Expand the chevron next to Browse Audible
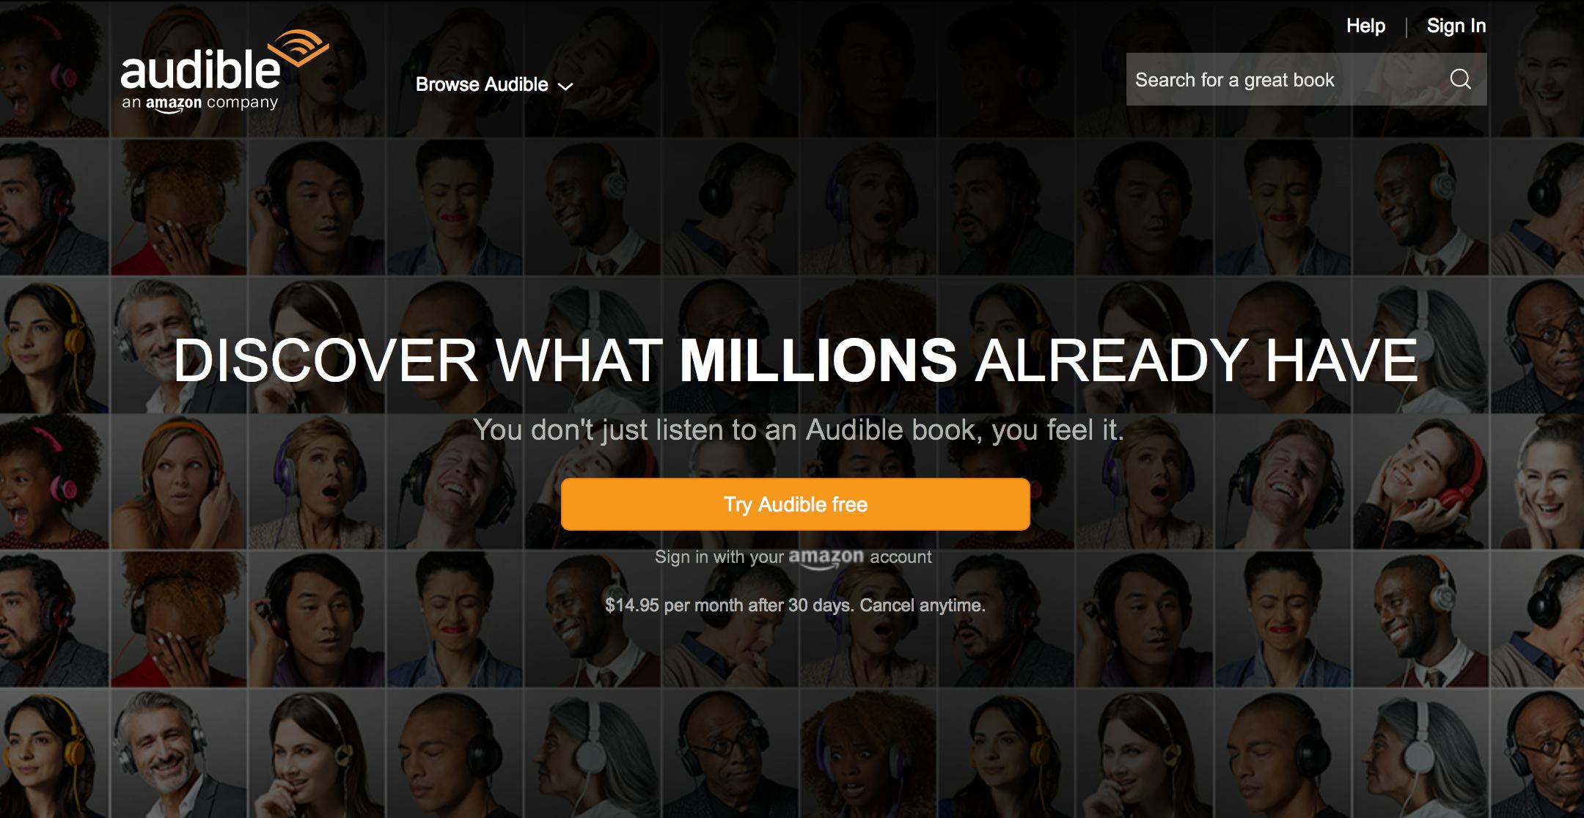 (x=565, y=86)
